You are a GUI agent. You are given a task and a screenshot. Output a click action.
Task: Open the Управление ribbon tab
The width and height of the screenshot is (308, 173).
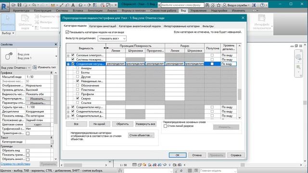(x=198, y=11)
